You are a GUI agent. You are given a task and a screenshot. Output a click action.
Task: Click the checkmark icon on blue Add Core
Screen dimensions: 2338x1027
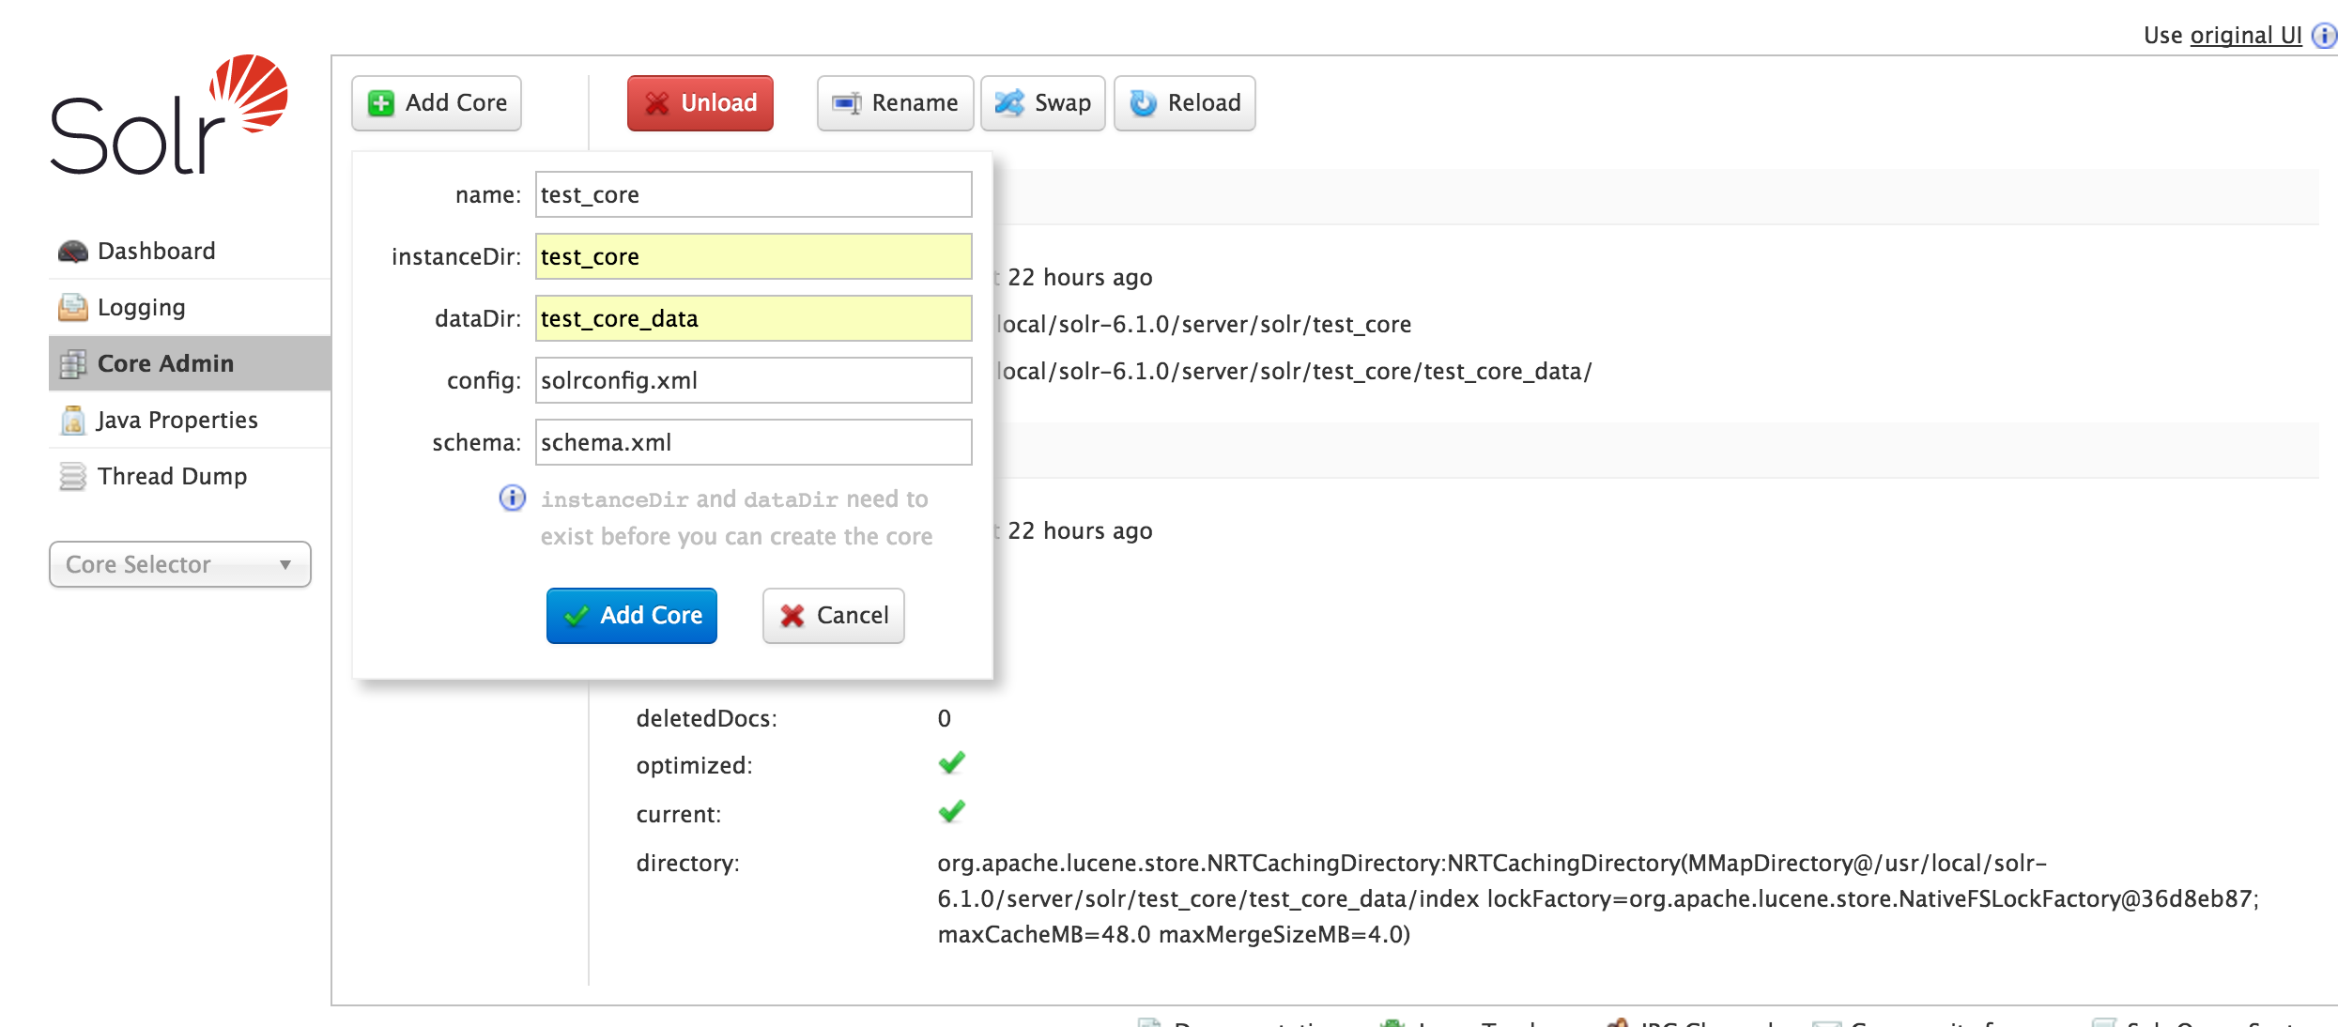577,616
